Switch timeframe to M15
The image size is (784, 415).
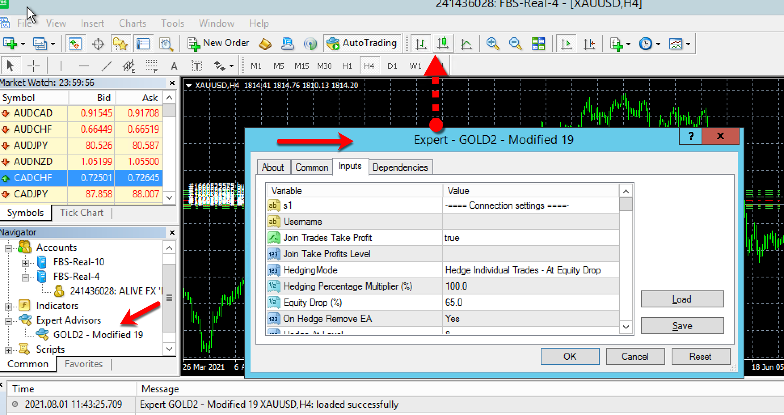click(x=301, y=66)
